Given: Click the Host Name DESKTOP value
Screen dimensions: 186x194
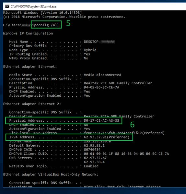Looking at the screenshot, I should pyautogui.click(x=99, y=42).
